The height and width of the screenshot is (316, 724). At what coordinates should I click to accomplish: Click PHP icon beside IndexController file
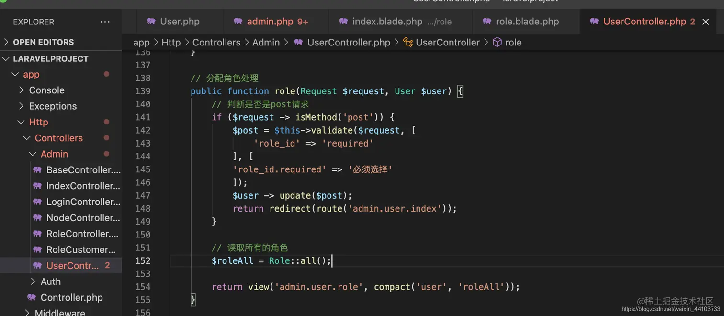point(37,186)
